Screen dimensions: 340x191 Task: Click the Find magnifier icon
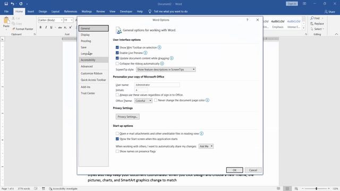pos(312,18)
